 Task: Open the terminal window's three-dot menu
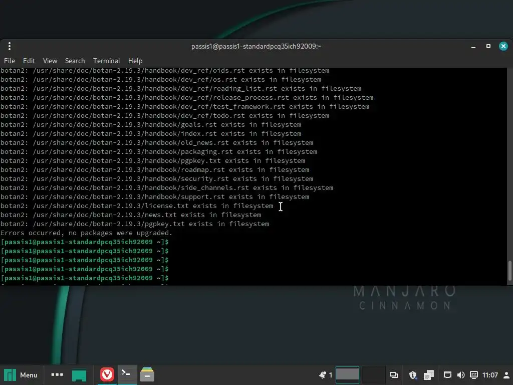(10, 46)
